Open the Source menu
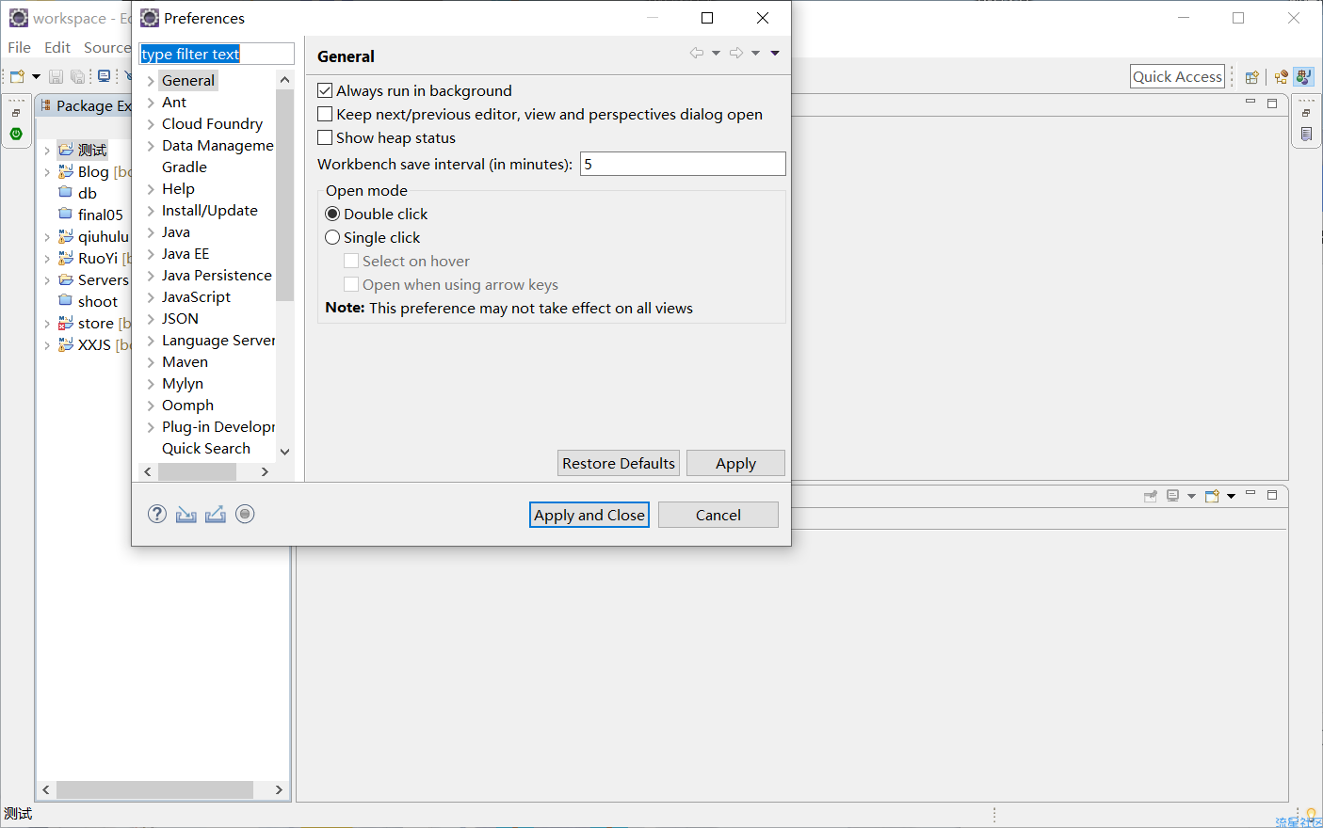The width and height of the screenshot is (1323, 828). (107, 47)
